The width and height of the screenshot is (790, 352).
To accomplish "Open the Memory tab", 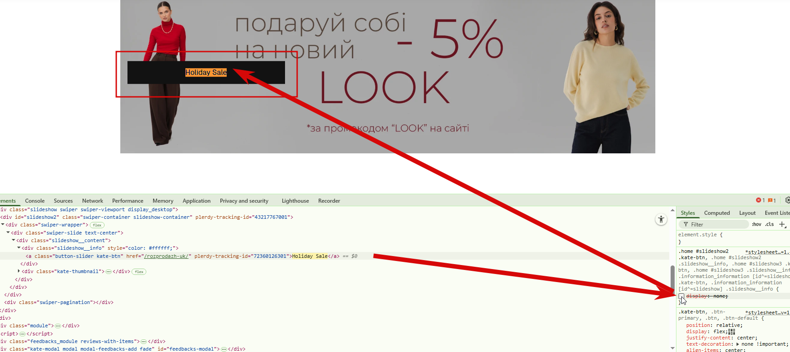I will pyautogui.click(x=163, y=201).
